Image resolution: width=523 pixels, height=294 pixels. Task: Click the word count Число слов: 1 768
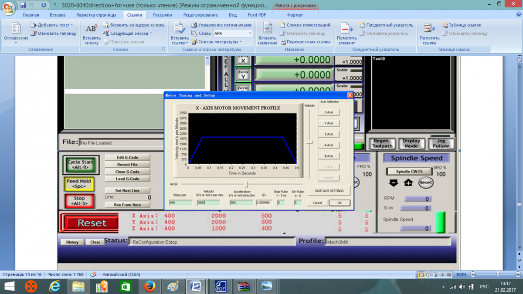66,275
